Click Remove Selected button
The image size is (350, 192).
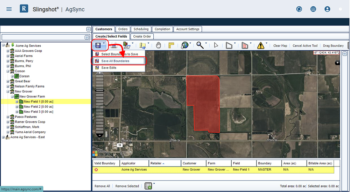coord(127,186)
